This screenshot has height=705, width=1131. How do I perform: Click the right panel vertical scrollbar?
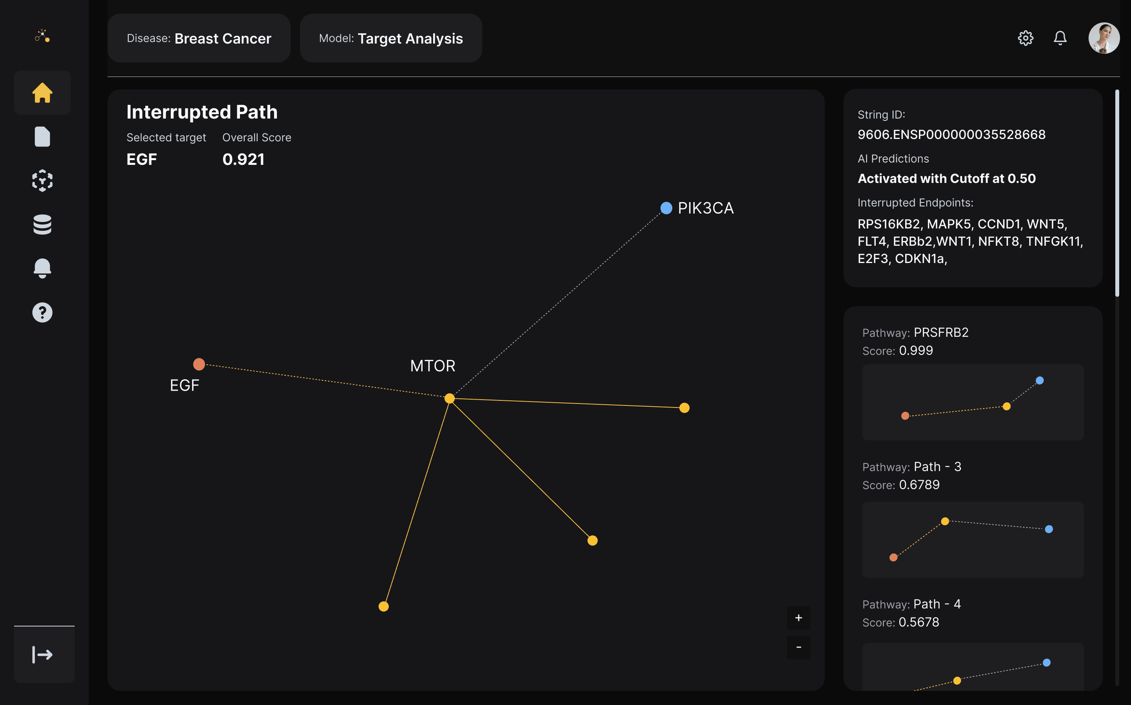coord(1116,193)
